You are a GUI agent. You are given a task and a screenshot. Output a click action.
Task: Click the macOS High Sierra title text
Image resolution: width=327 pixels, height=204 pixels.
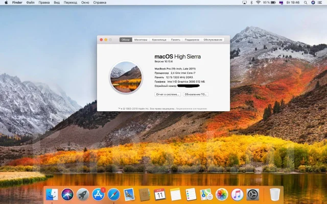click(x=178, y=57)
